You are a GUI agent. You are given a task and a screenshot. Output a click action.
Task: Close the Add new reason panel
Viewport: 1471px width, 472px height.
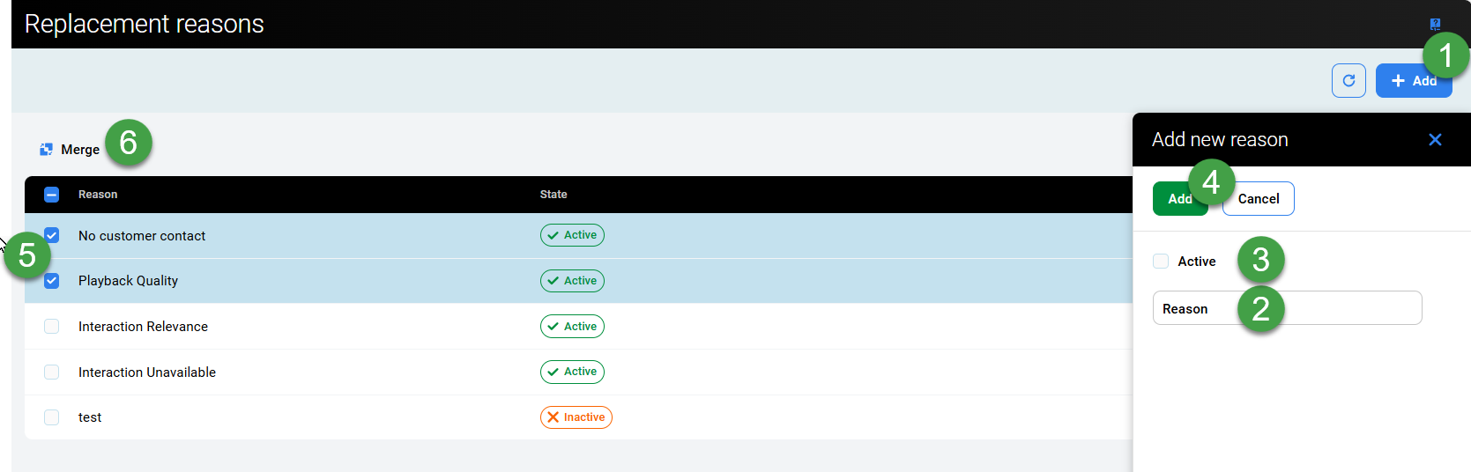[x=1435, y=140]
